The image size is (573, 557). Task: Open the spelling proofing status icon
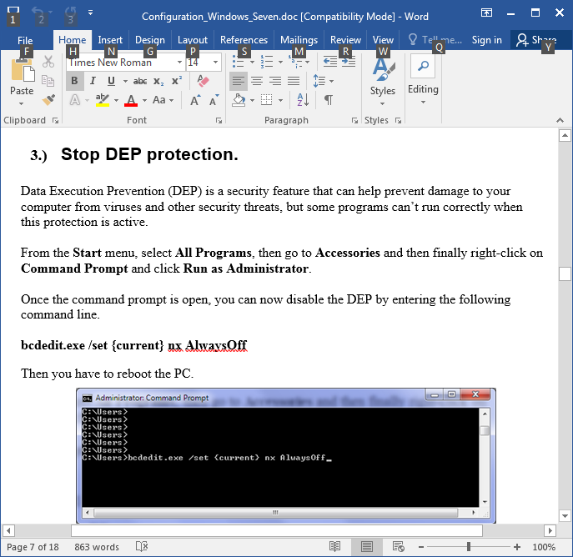[142, 547]
